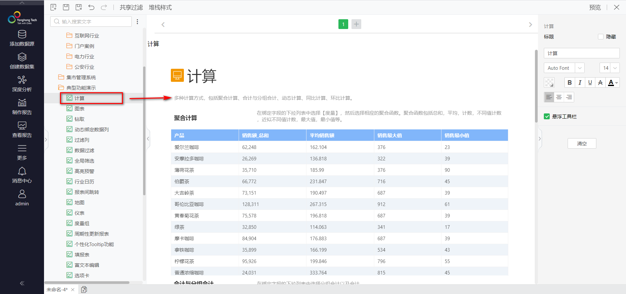Open the 堆栈样式 menu
This screenshot has height=294, width=626.
[160, 7]
